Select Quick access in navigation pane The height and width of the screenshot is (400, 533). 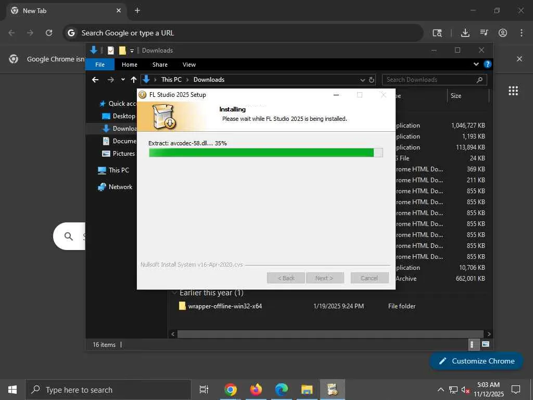click(x=117, y=104)
